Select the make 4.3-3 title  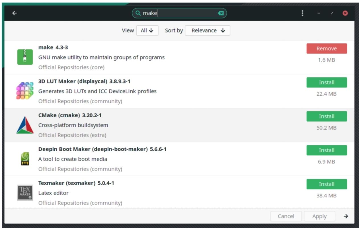point(53,47)
